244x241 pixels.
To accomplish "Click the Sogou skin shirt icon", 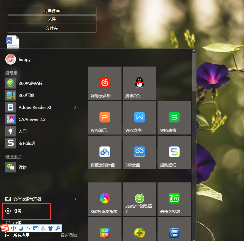I will click(x=50, y=228).
